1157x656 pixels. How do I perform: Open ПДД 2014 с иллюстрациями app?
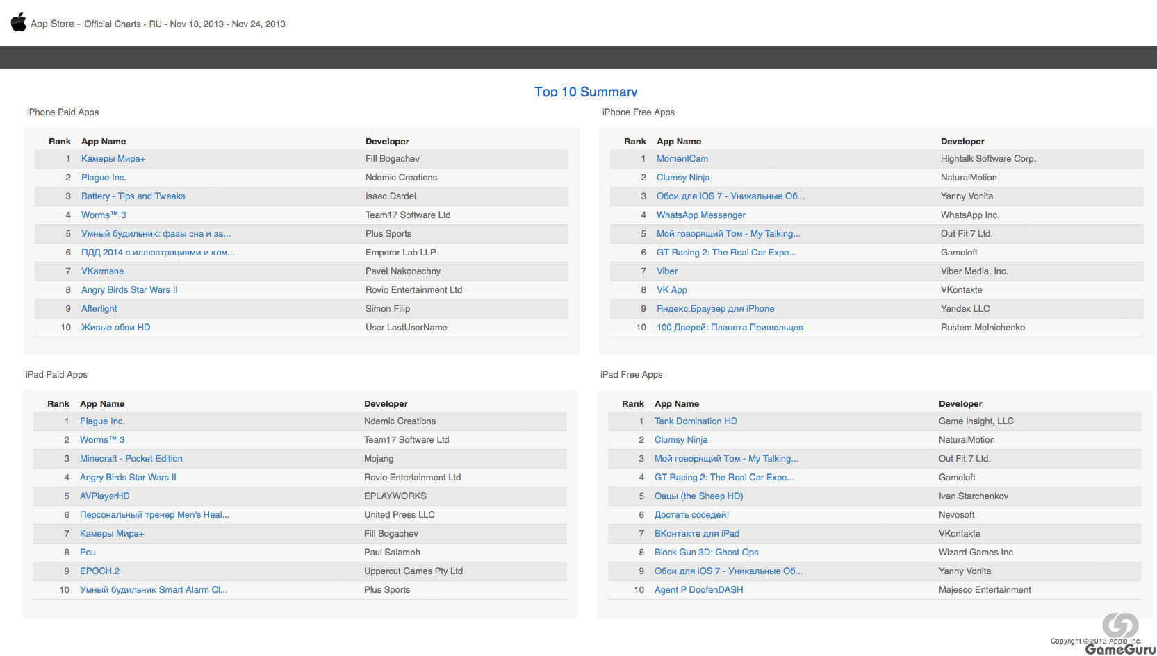[158, 253]
